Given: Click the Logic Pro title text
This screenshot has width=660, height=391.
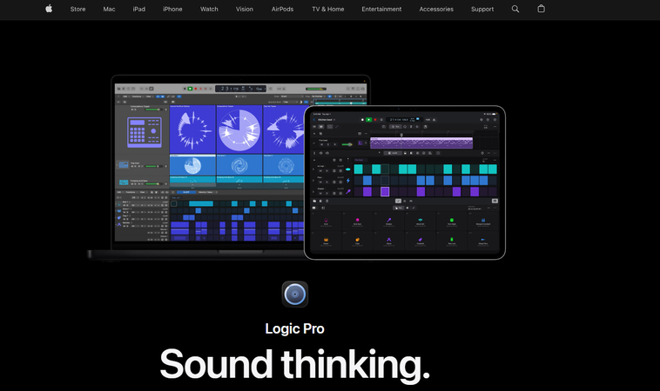Looking at the screenshot, I should 294,328.
